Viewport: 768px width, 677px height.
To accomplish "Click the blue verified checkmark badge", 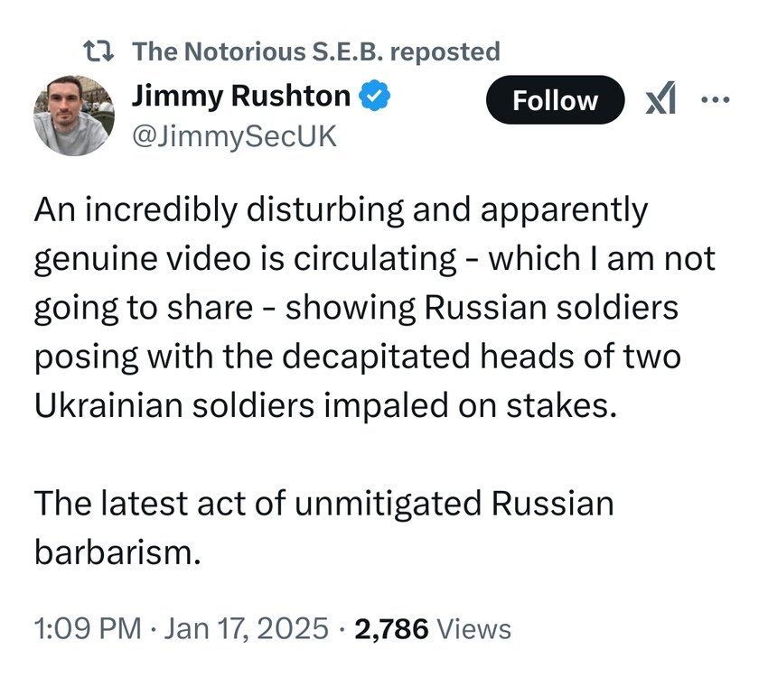I will [x=375, y=95].
